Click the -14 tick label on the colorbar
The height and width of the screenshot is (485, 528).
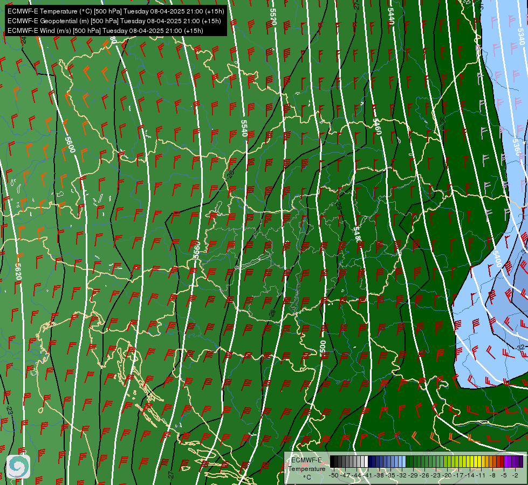(x=470, y=475)
